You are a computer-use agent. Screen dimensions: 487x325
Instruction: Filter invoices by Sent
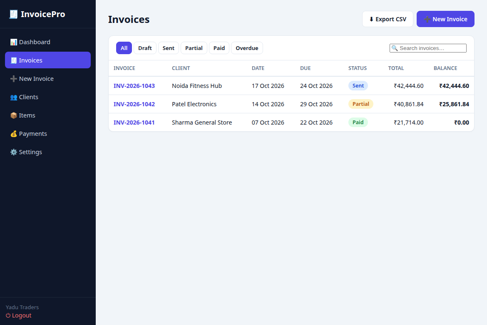(168, 48)
